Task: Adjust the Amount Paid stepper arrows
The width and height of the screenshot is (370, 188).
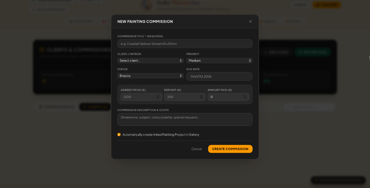Action: pyautogui.click(x=245, y=97)
